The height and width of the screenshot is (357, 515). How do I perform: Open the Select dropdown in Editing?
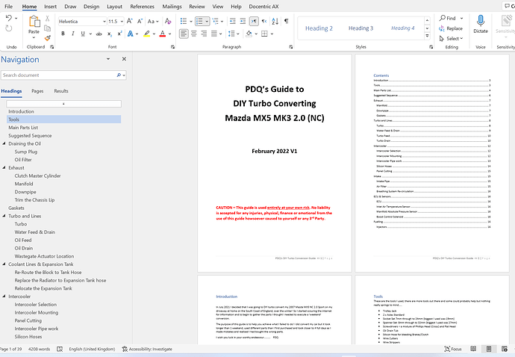coord(452,38)
